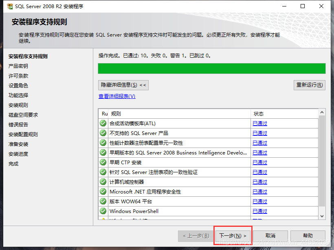Open 已通过 status for 版本 WOW64 平台
The height and width of the screenshot is (250, 334).
click(259, 202)
